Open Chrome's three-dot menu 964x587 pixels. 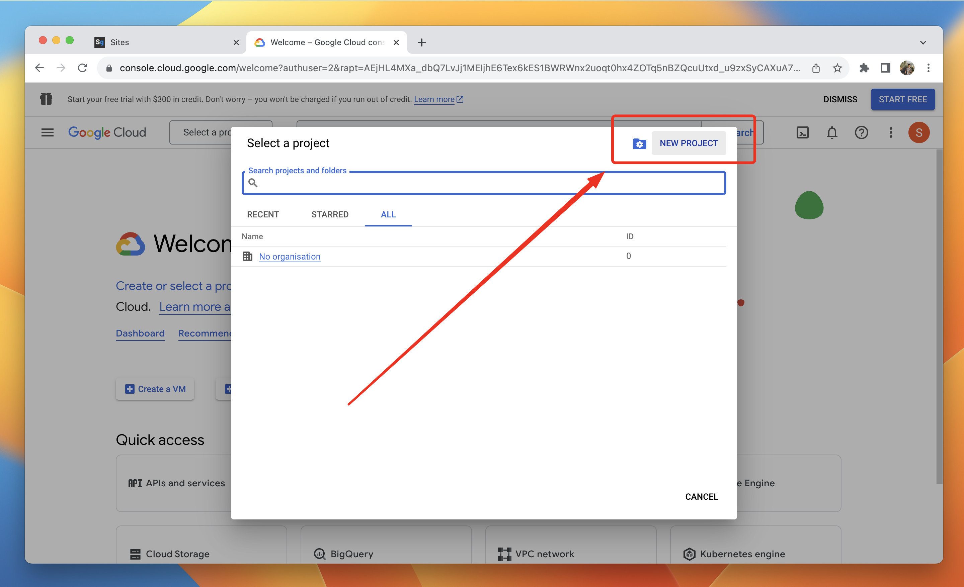928,68
